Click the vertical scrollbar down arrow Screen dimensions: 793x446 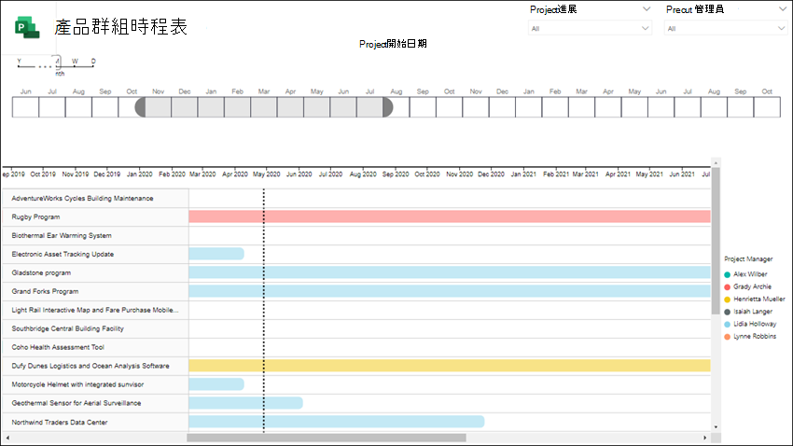(x=716, y=427)
